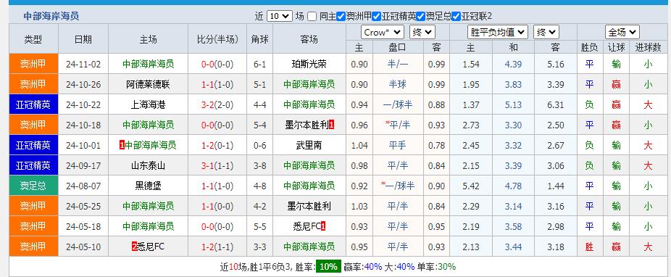Screen dimensions: 671x277
Task: Click 悉尼FC in the 24-05-10 row
Action: (151, 247)
